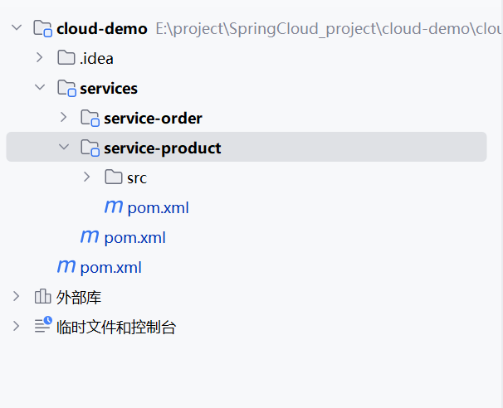Screen dimensions: 503x408
Task: Click the service-product module folder icon
Action: [x=90, y=148]
